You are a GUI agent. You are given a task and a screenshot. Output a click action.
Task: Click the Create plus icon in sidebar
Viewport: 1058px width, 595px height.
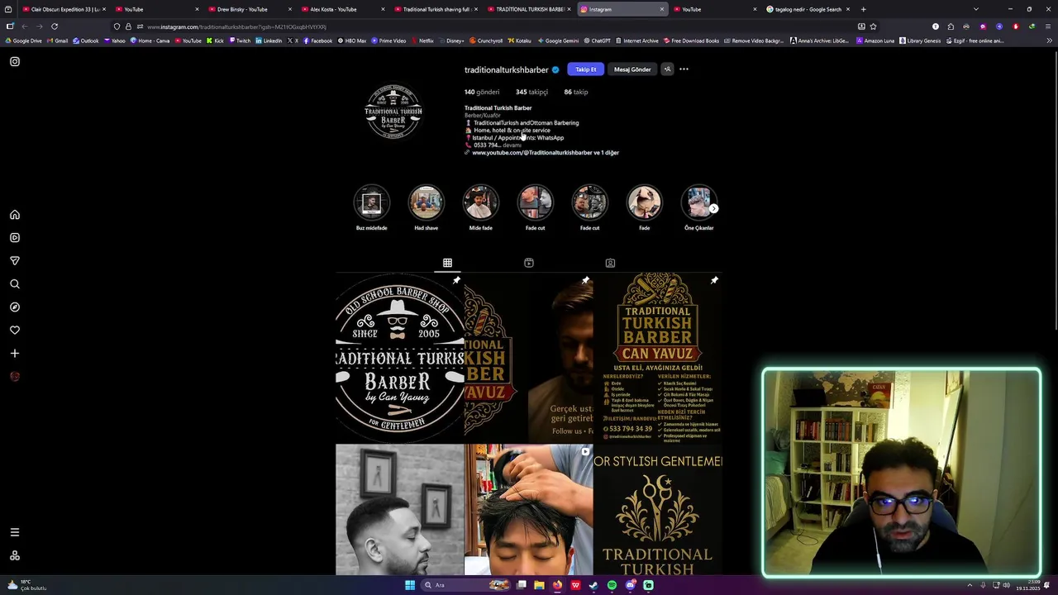click(x=15, y=354)
